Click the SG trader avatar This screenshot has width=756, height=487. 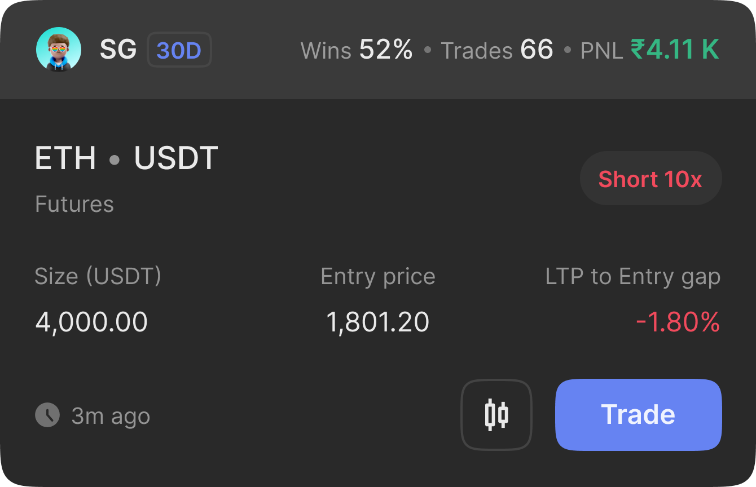click(x=59, y=50)
